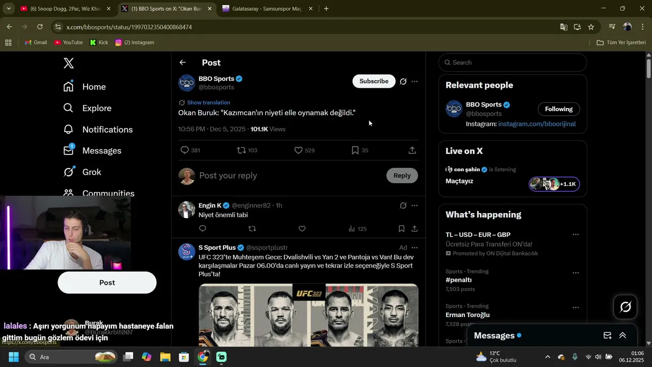Click Show translation link
The width and height of the screenshot is (652, 367).
click(x=208, y=102)
